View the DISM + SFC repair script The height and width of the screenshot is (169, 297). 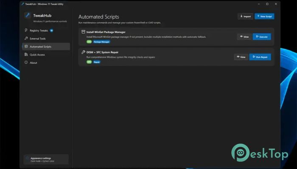coord(241,57)
